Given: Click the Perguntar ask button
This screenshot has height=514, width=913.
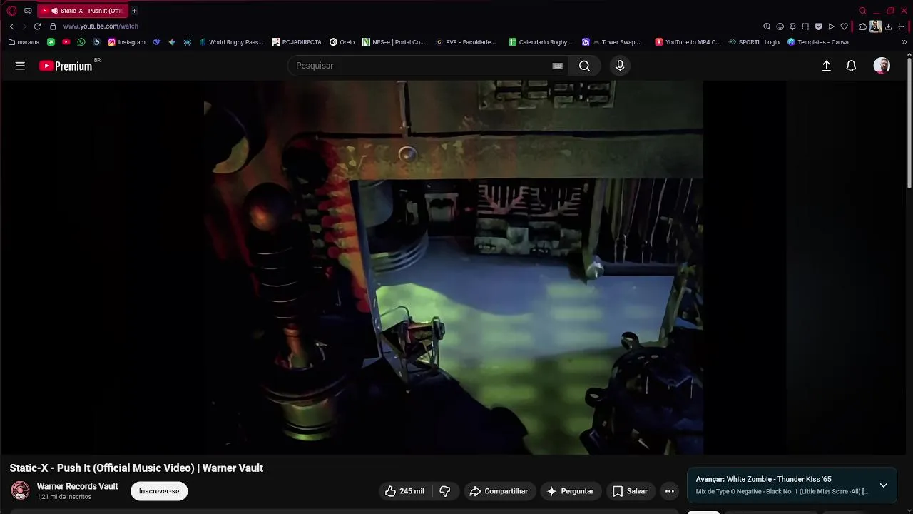Looking at the screenshot, I should (570, 491).
